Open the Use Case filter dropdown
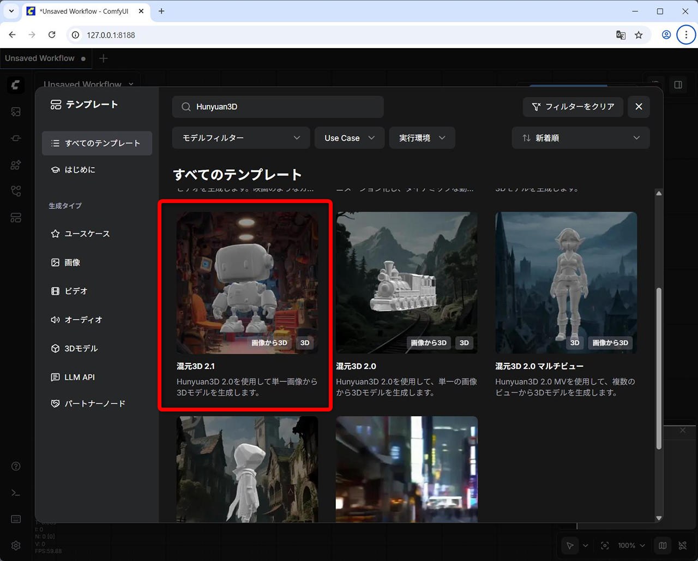Image resolution: width=698 pixels, height=561 pixels. tap(349, 138)
